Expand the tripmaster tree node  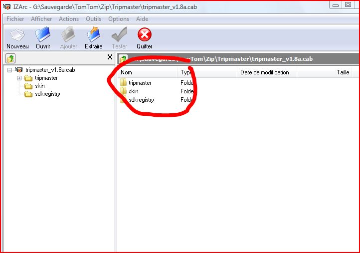coord(19,78)
